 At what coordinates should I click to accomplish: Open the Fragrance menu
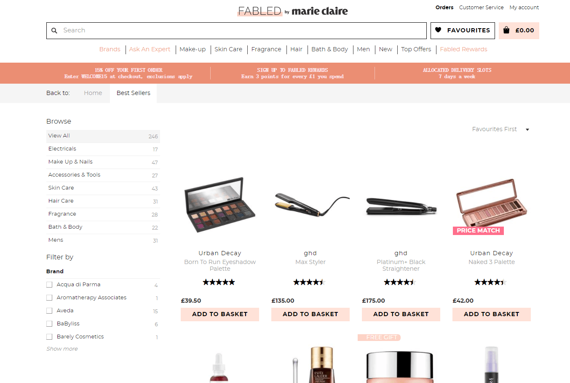click(266, 49)
